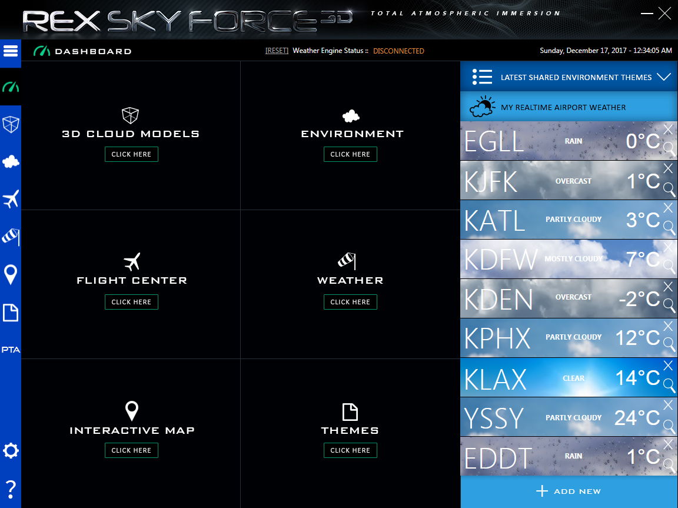Remove KLAX airport with its X
The height and width of the screenshot is (508, 678).
coord(668,366)
